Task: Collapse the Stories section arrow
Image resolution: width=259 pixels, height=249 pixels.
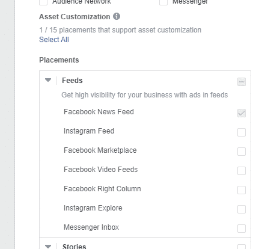Action: pos(48,247)
